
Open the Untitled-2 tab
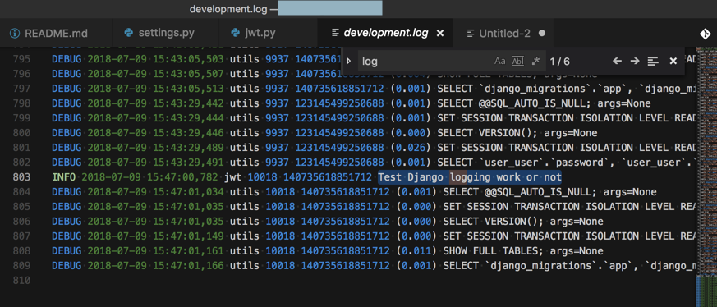pyautogui.click(x=504, y=33)
